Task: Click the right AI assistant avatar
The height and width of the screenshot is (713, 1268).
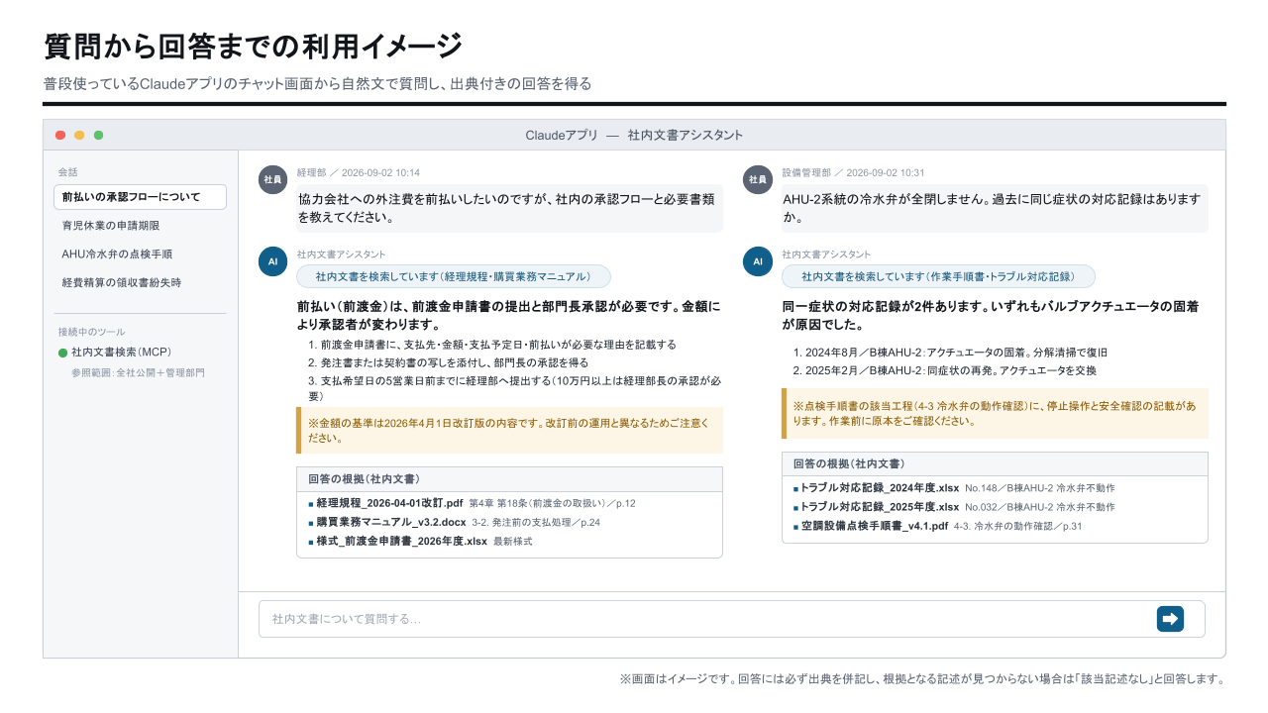Action: 758,261
